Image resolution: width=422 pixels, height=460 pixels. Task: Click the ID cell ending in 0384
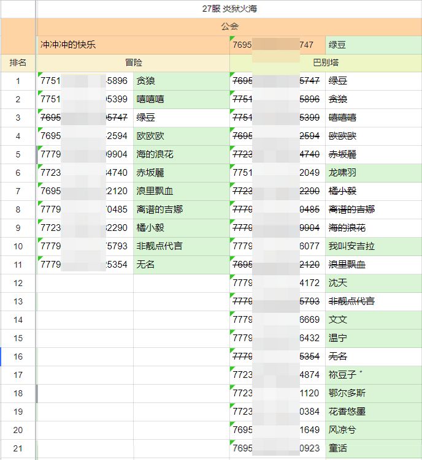pos(277,412)
